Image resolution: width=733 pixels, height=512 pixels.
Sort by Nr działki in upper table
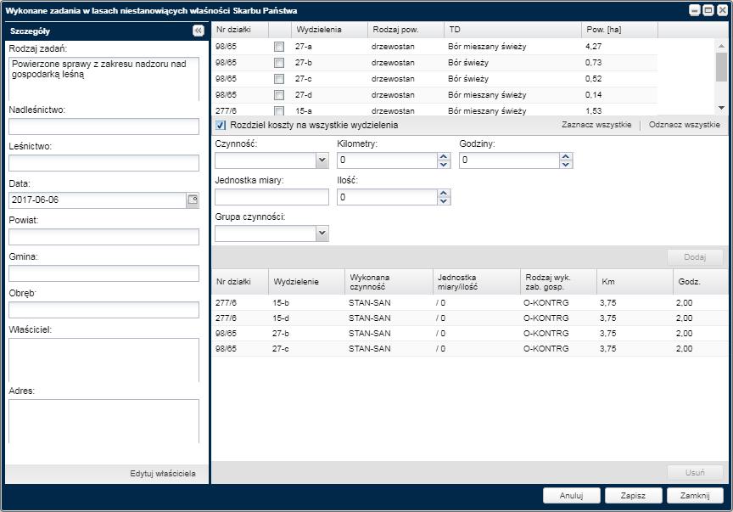point(240,30)
